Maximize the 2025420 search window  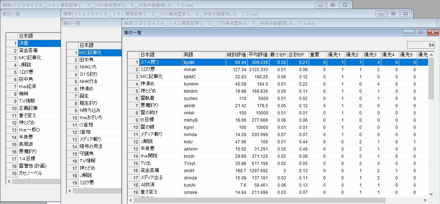333,5
